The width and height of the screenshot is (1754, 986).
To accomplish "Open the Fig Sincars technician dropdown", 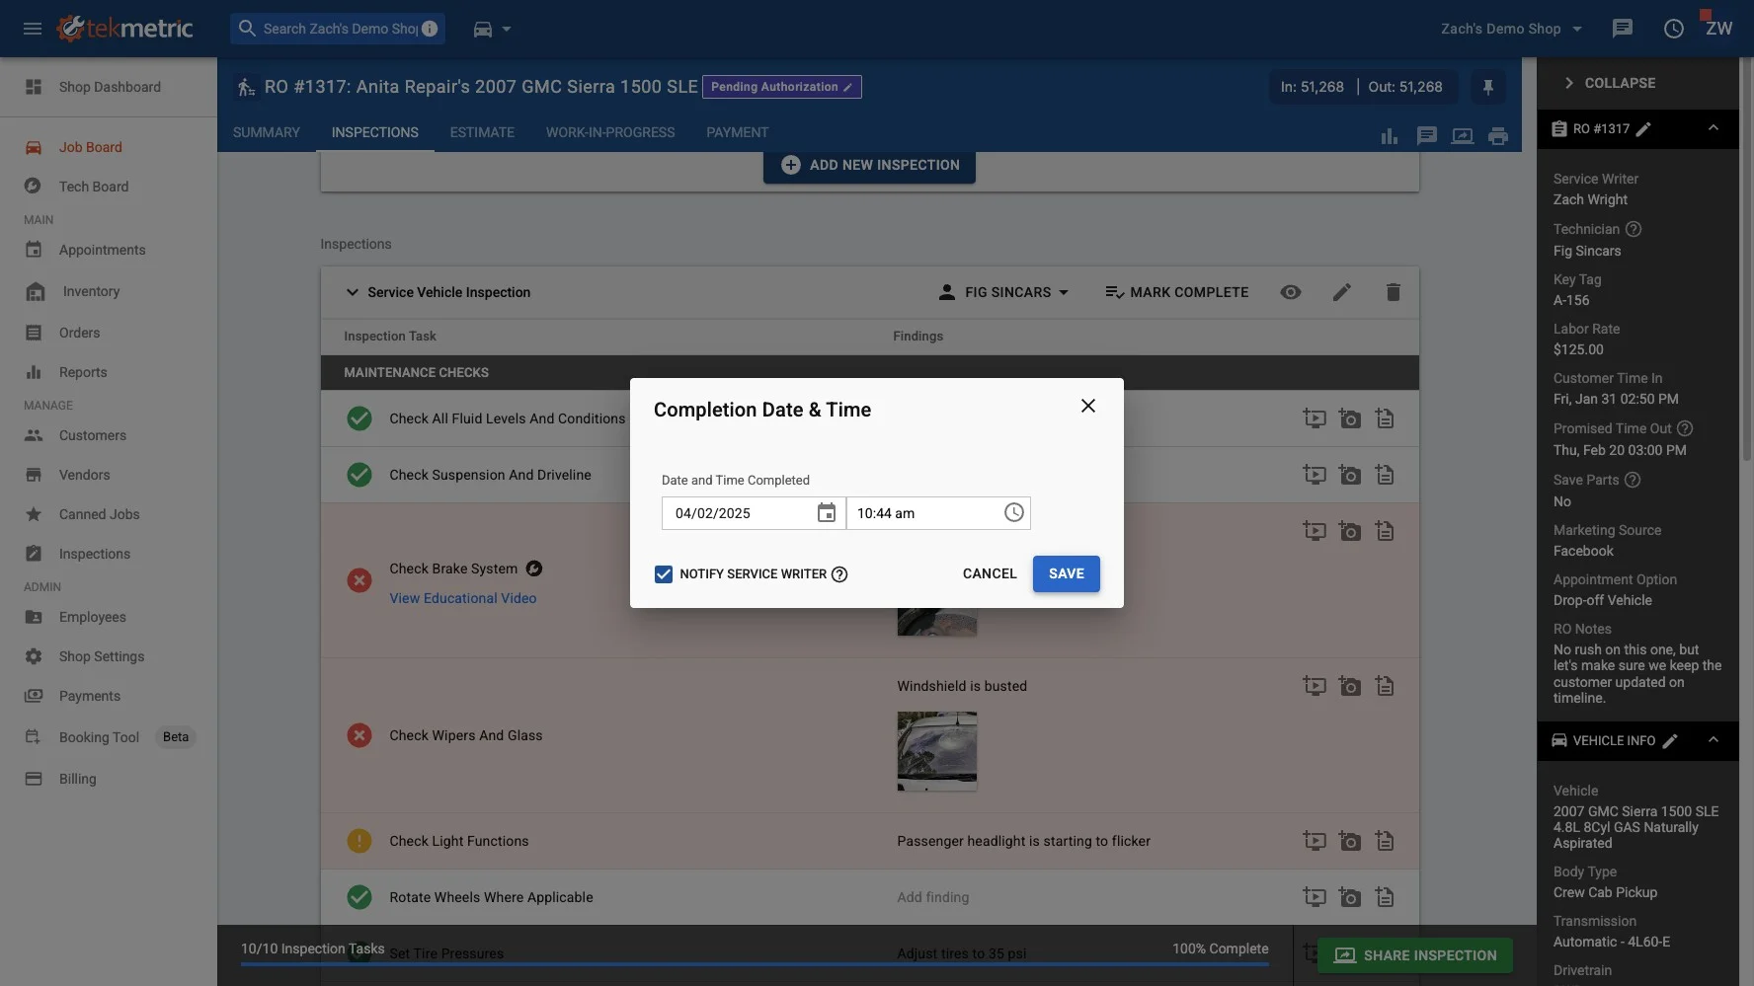I will point(1003,292).
